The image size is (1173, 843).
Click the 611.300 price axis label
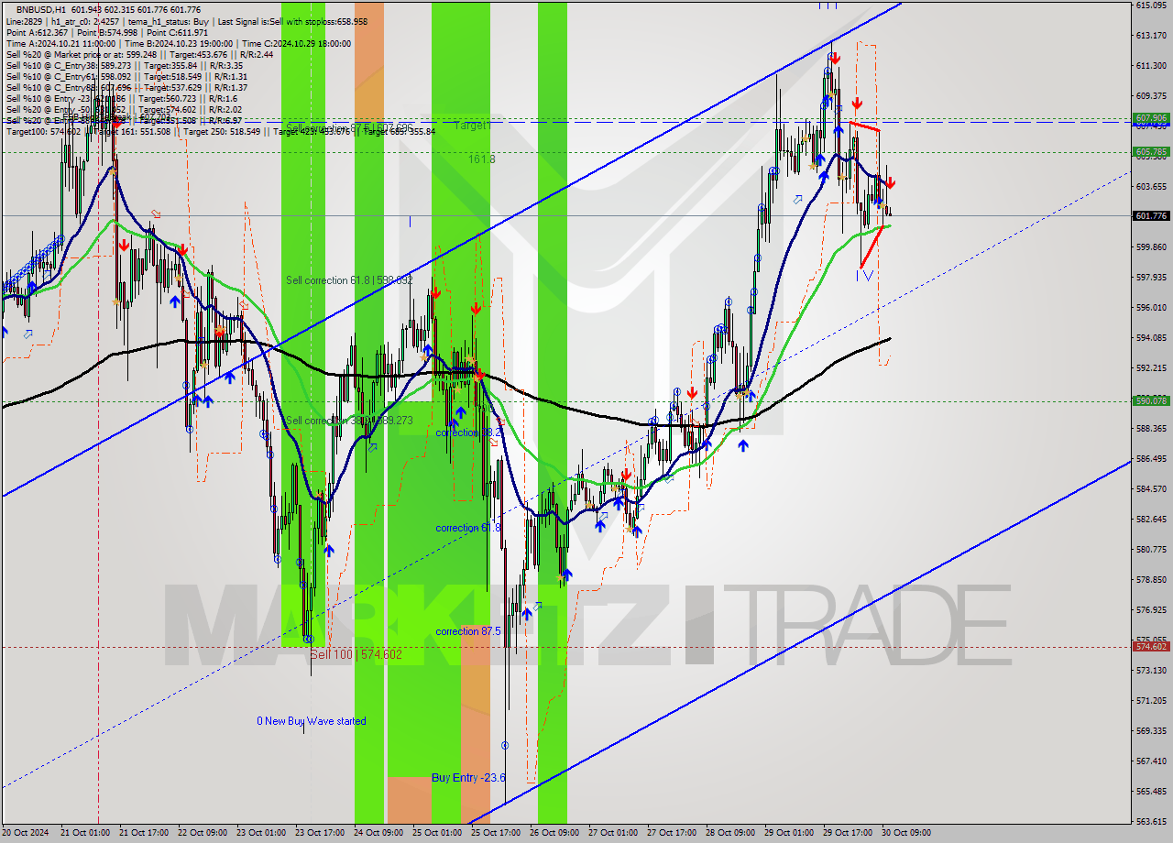(1150, 66)
